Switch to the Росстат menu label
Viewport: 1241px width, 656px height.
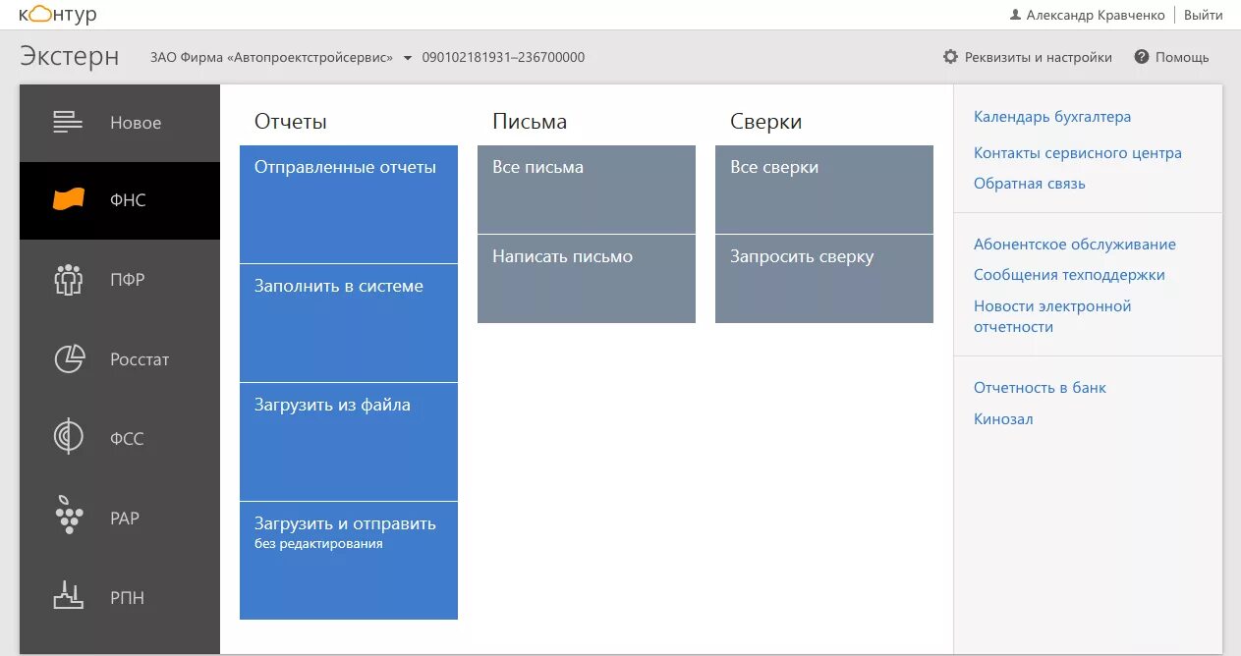pyautogui.click(x=140, y=359)
